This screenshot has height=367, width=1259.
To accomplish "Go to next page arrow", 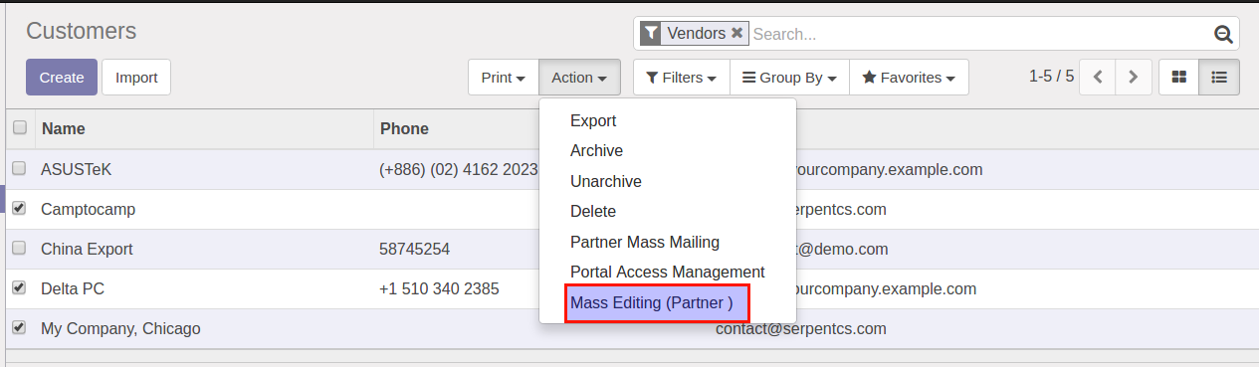I will click(1134, 77).
